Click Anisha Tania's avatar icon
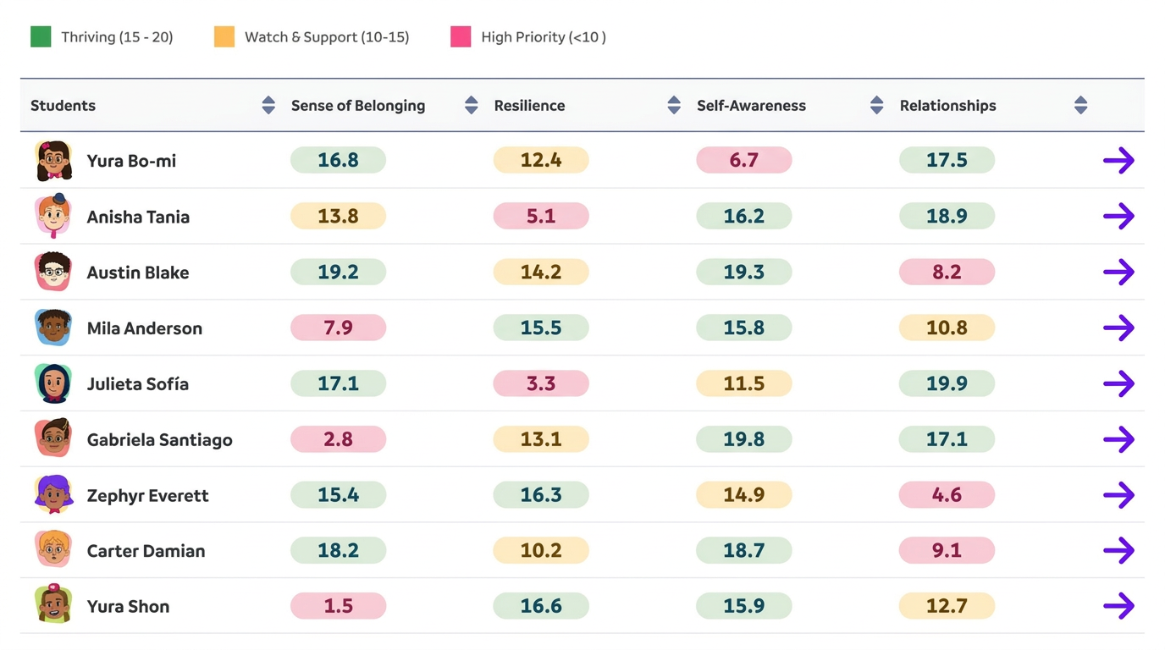Image resolution: width=1165 pixels, height=650 pixels. pos(52,216)
